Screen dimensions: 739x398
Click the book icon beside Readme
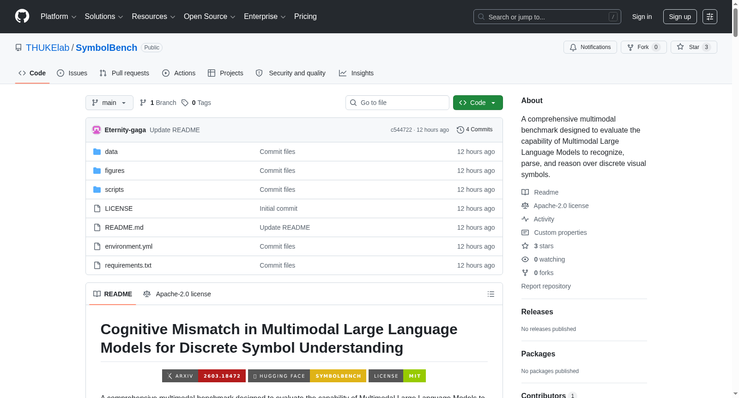525,192
